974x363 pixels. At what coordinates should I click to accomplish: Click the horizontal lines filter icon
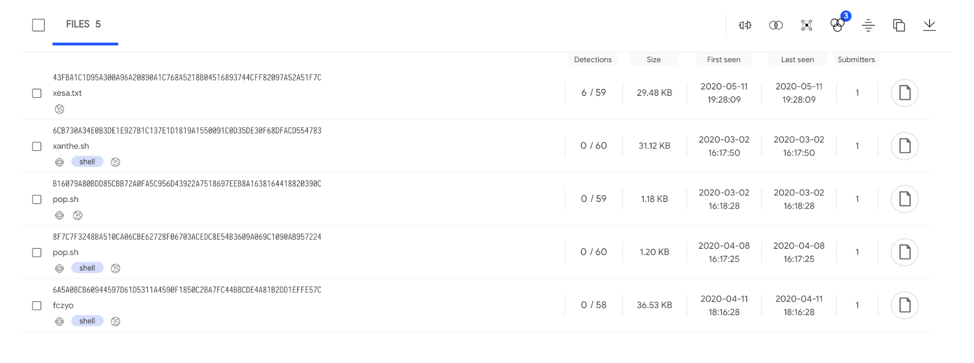(x=868, y=25)
